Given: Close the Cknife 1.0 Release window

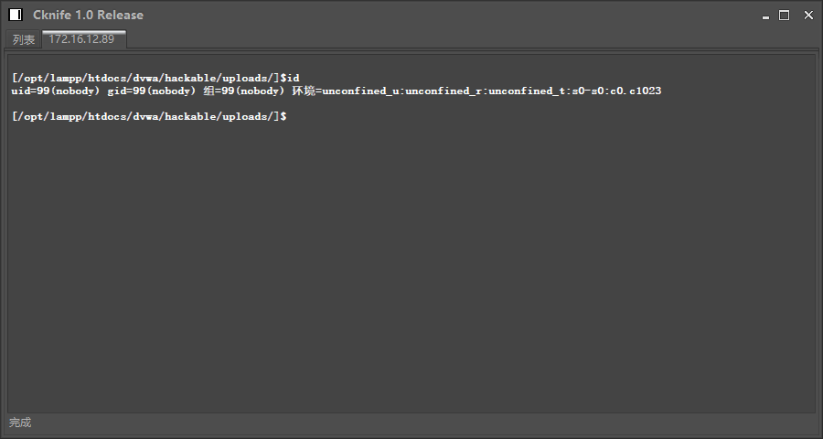Looking at the screenshot, I should tap(808, 15).
